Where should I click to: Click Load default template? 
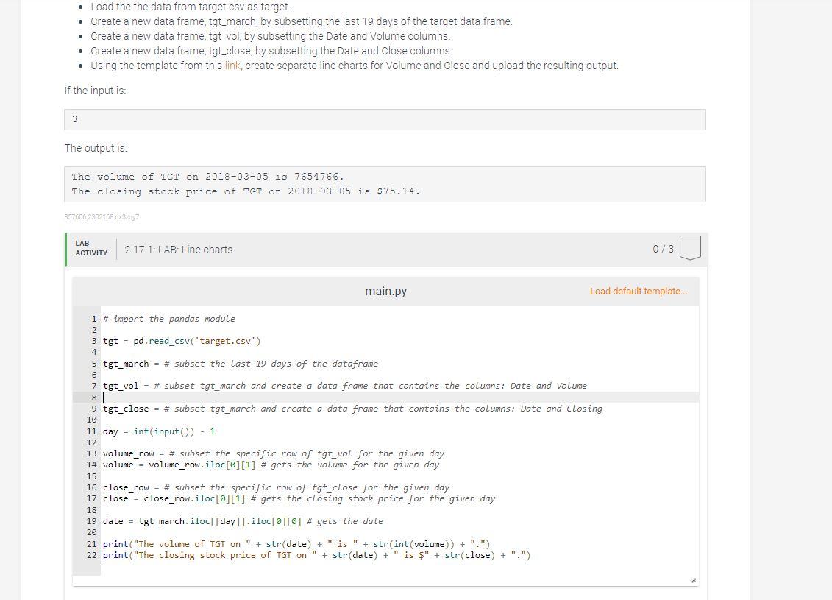point(637,291)
